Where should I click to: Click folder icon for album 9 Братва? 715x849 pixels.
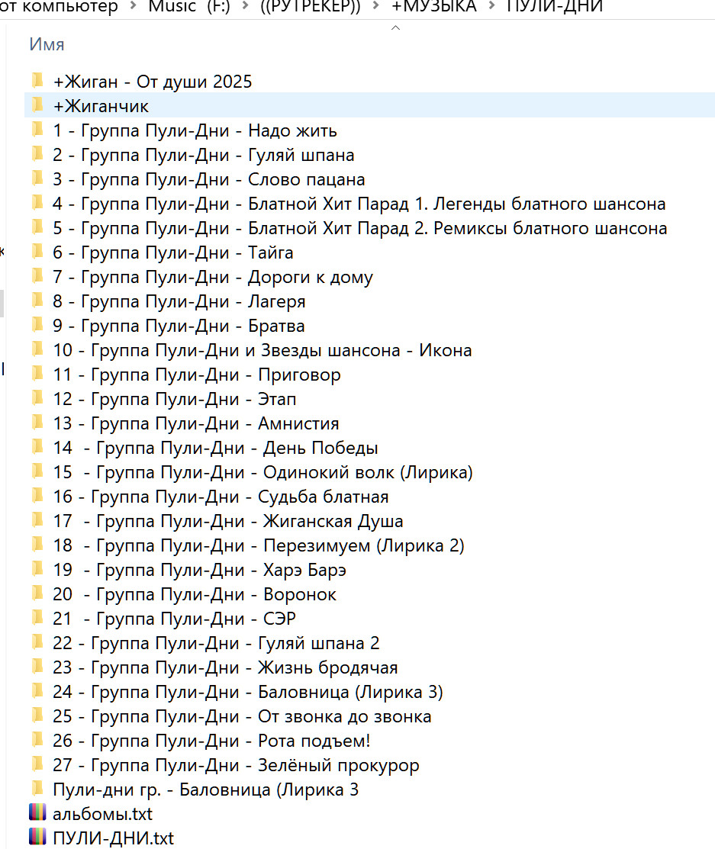pos(37,325)
